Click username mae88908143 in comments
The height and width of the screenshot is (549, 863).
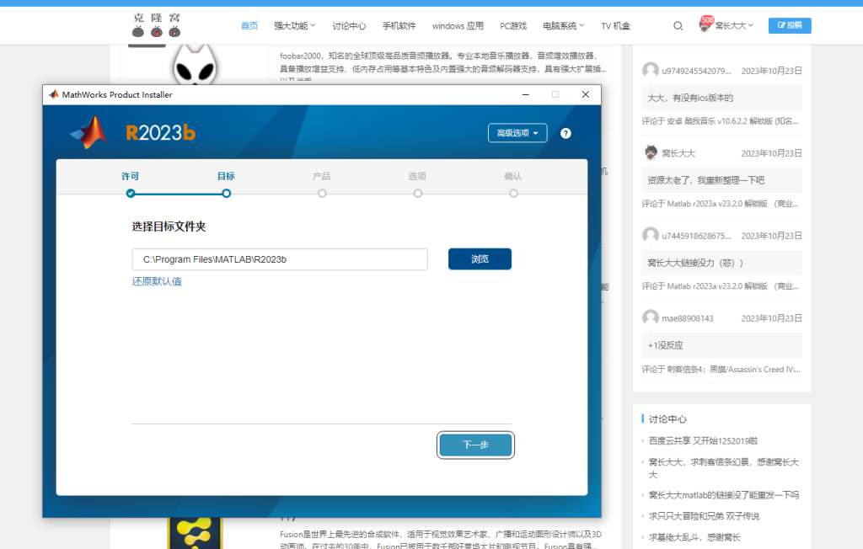tap(688, 318)
